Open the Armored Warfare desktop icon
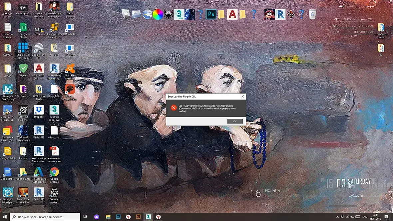Image resolution: width=393 pixels, height=221 pixels. tap(54, 196)
